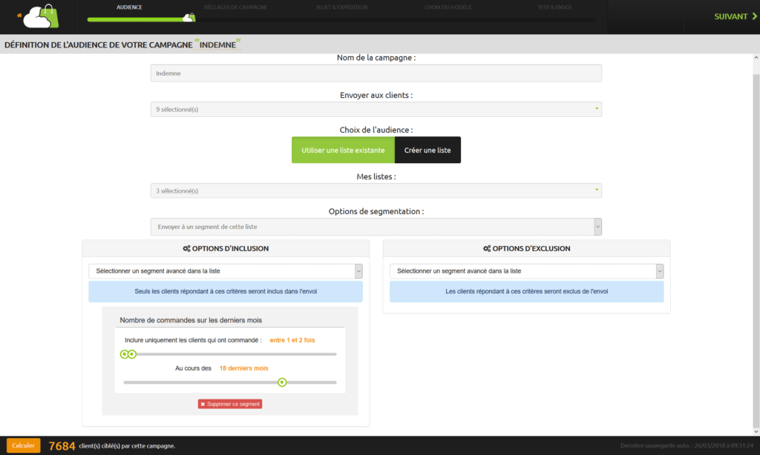
Task: Click the INDEMNE campaign title in header
Action: [217, 45]
